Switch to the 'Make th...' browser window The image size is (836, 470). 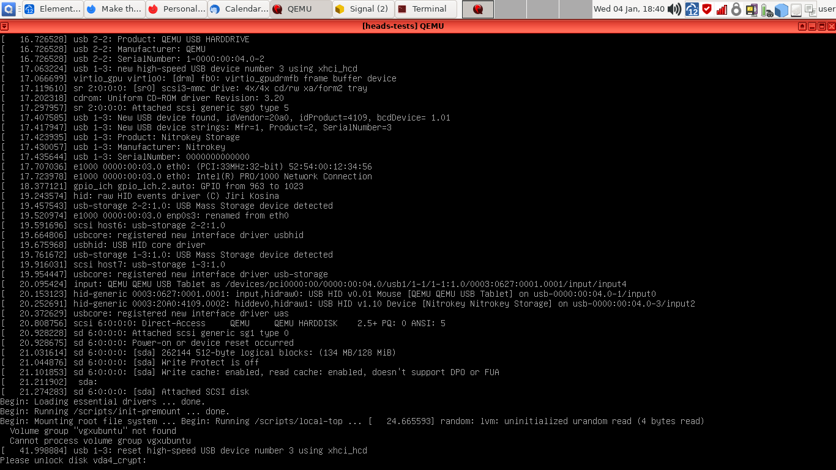tap(114, 9)
